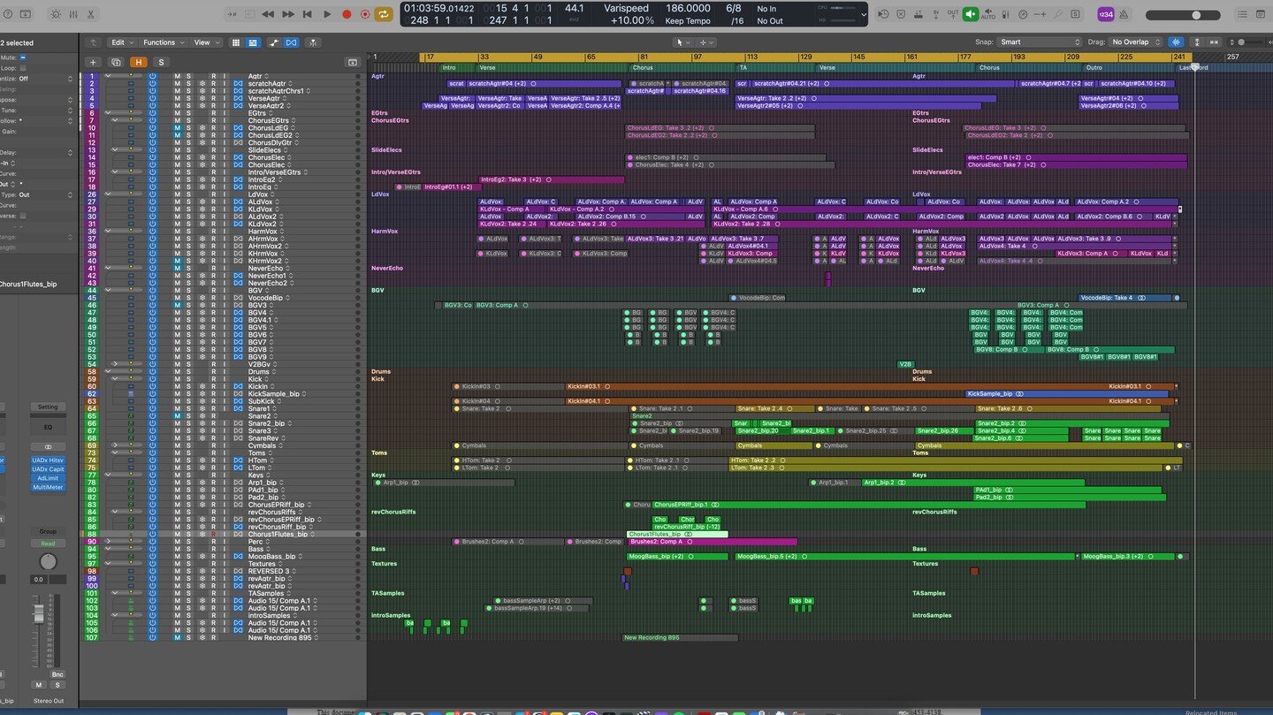Toggle the yellow Cycle mode button
Viewport: 1273px width, 715px height.
pos(384,14)
